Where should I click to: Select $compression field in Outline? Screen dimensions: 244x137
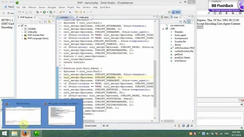[x=181, y=38]
